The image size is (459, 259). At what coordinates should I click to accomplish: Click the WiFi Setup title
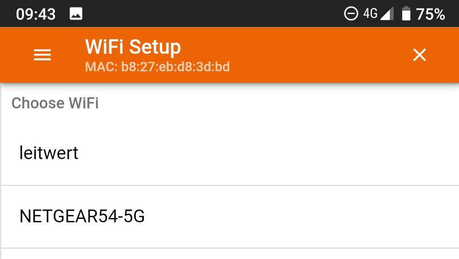[133, 47]
